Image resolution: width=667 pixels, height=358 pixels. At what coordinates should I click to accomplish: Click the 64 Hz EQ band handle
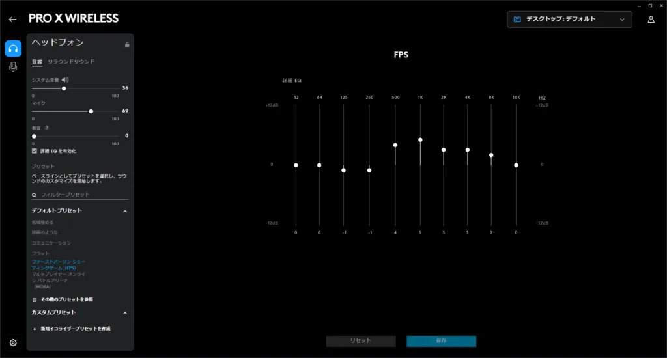pyautogui.click(x=319, y=165)
